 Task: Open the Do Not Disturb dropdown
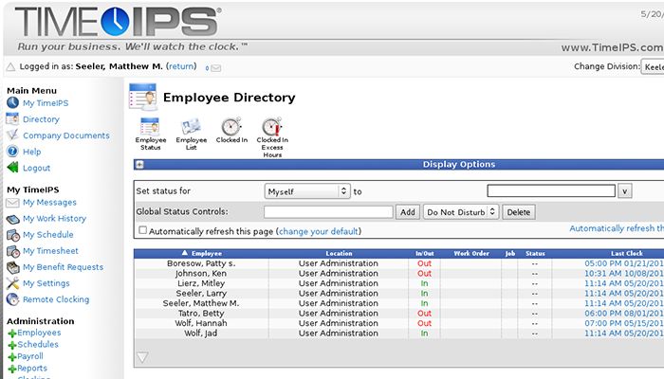coord(460,212)
